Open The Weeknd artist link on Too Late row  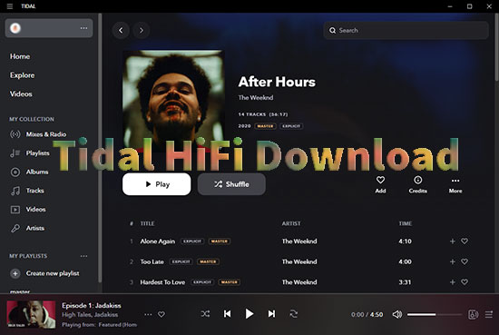(x=299, y=261)
